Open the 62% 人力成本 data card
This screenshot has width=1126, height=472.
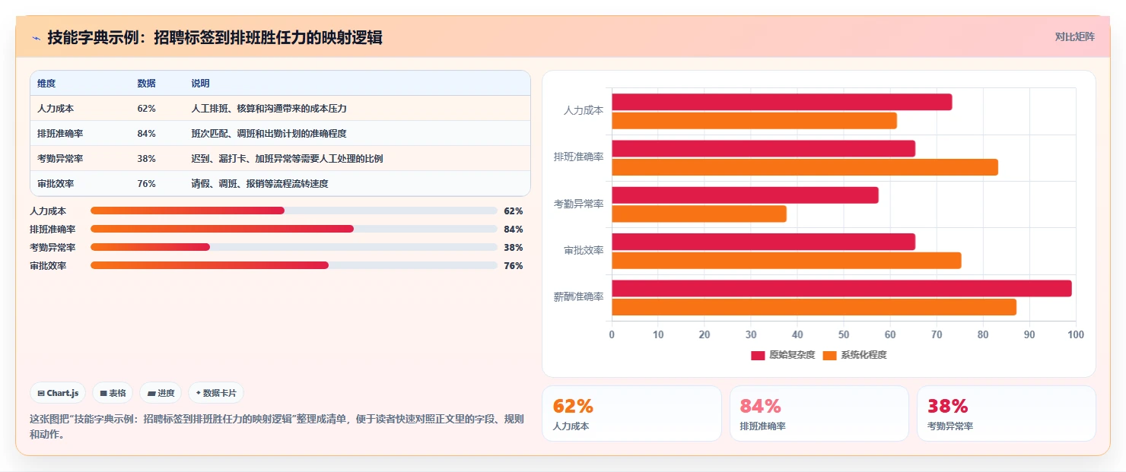(631, 413)
